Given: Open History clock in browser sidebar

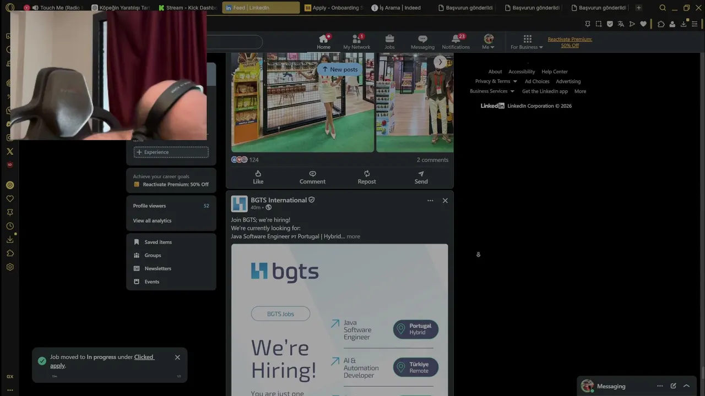Looking at the screenshot, I should [10, 226].
